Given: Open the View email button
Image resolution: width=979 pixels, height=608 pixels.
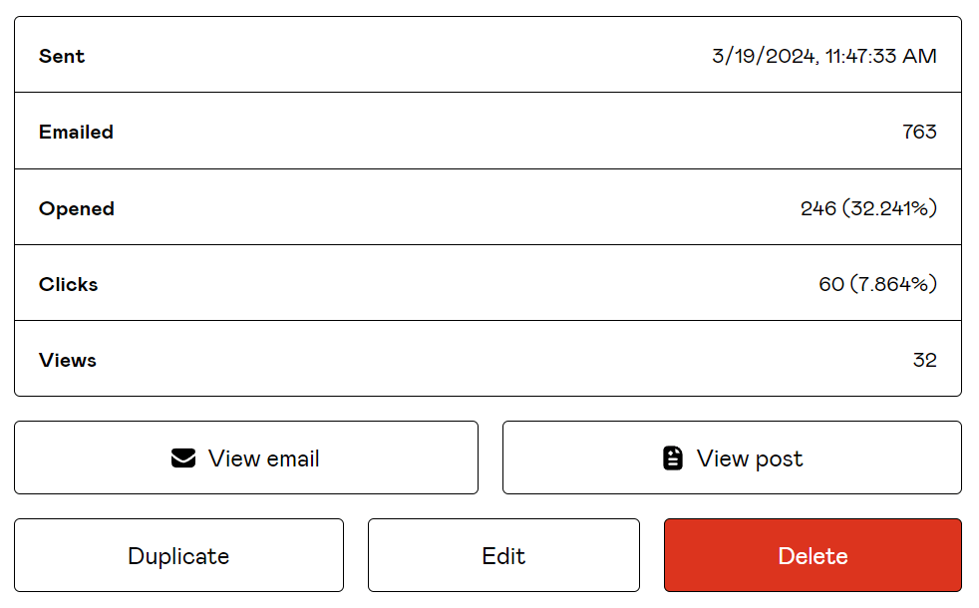Looking at the screenshot, I should tap(246, 458).
